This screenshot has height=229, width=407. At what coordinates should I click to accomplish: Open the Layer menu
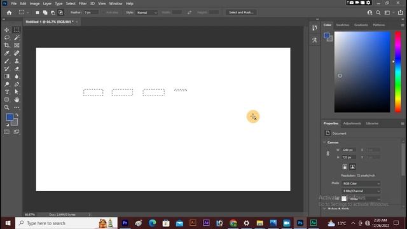click(x=47, y=4)
